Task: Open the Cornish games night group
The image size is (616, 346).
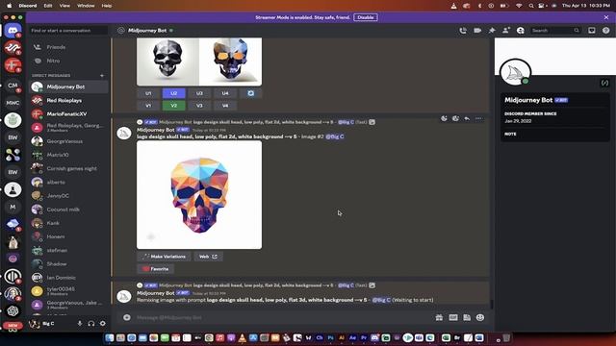Action: 68,168
